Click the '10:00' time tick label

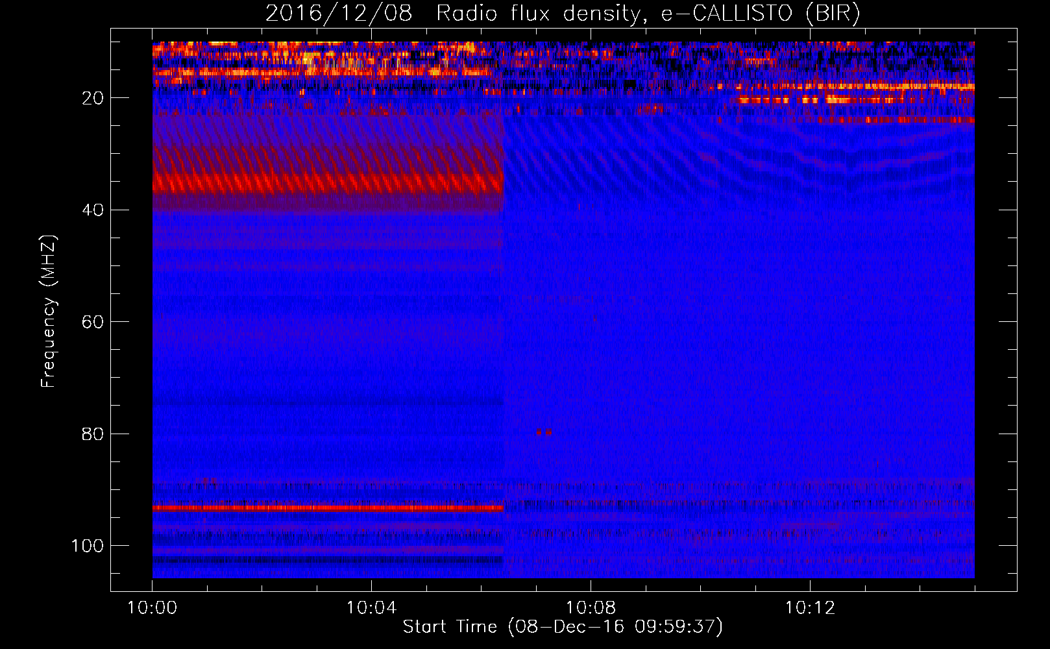152,608
